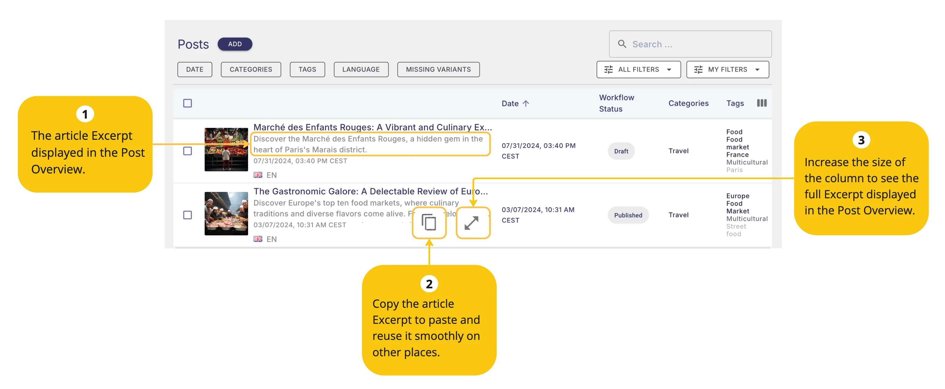Check the Gastronomic Galore row checkbox
Viewport: 945px width, 389px height.
click(x=187, y=215)
